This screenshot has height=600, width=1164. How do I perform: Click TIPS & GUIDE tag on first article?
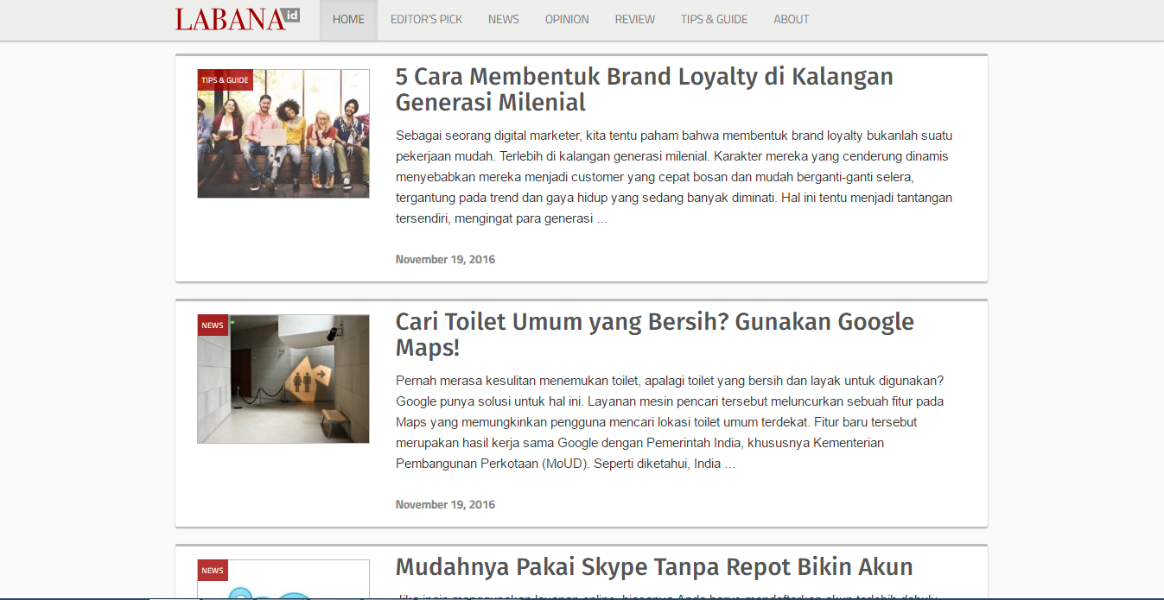pyautogui.click(x=225, y=80)
